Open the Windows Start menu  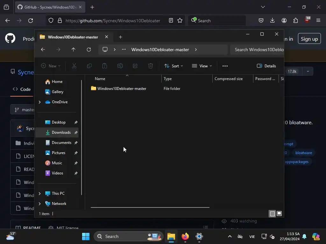click(x=86, y=236)
